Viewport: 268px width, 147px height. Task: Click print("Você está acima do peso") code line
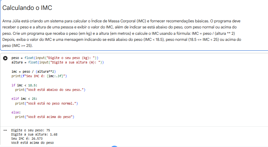pyautogui.click(x=44, y=117)
